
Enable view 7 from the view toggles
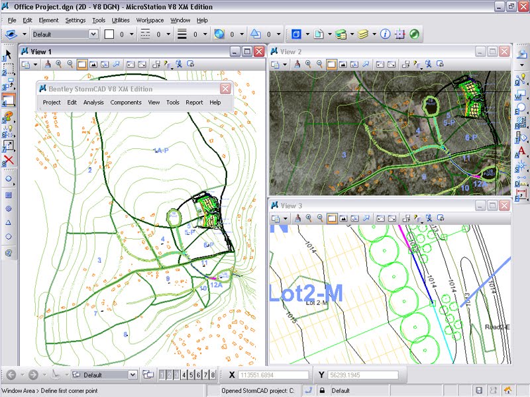pos(205,374)
